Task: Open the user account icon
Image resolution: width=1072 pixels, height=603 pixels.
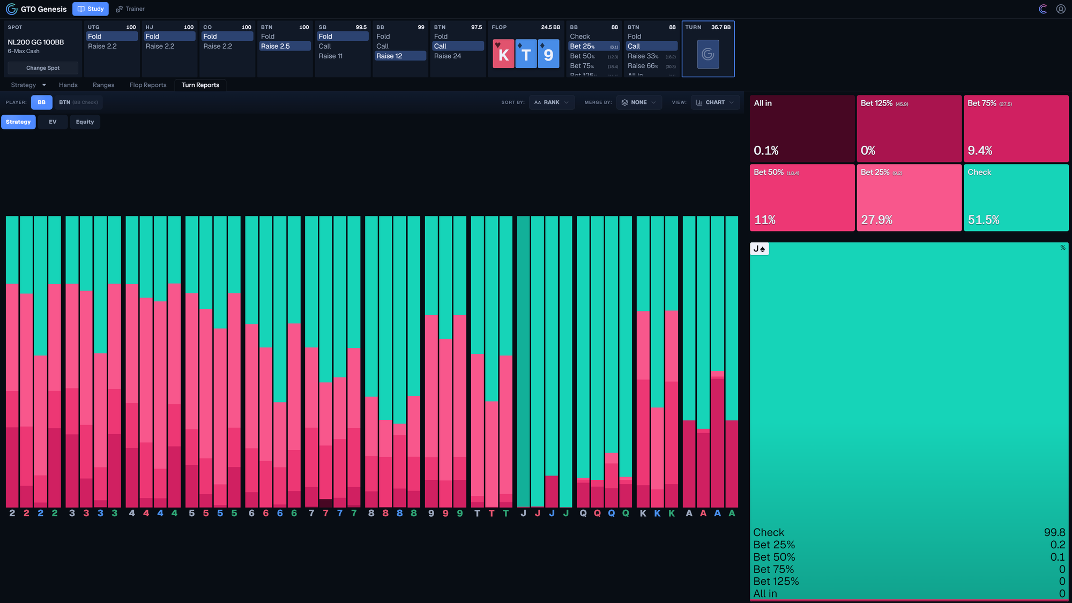Action: pyautogui.click(x=1061, y=9)
